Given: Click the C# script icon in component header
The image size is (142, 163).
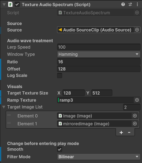Looking at the screenshot, I should 10,5.
